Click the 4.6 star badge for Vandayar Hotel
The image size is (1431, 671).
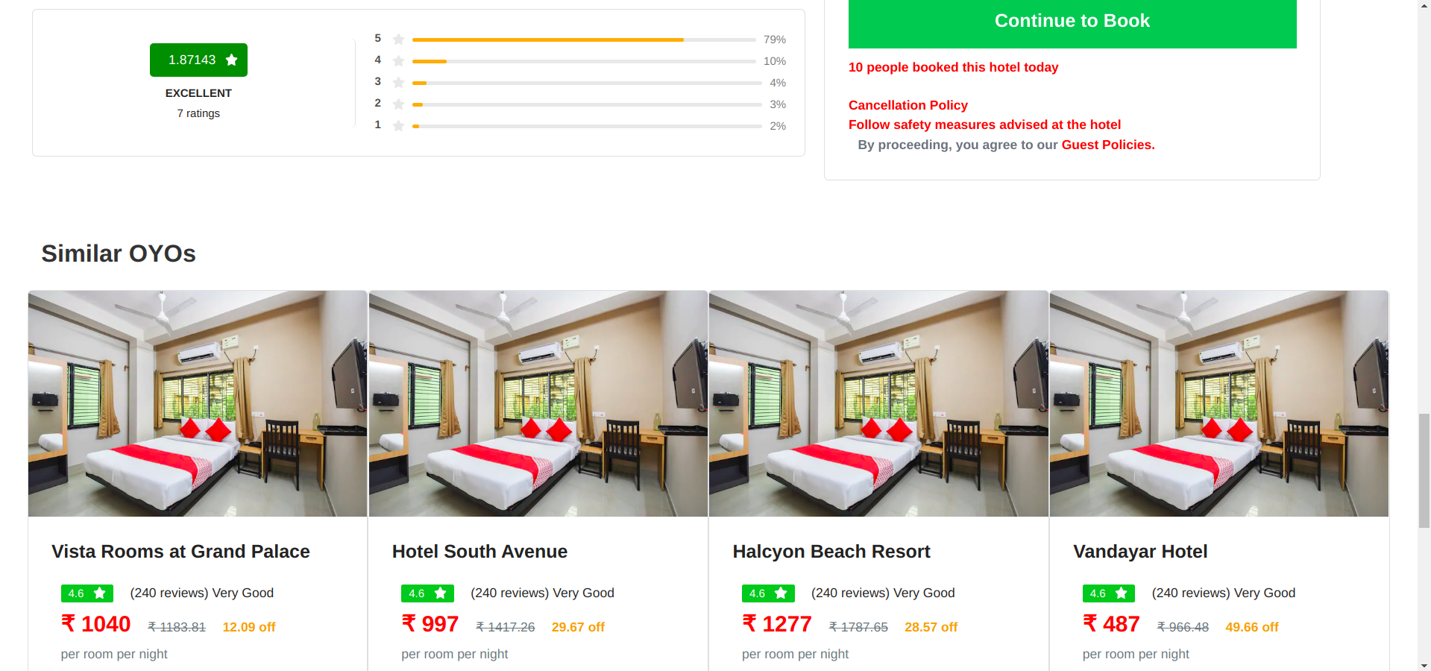coord(1108,593)
